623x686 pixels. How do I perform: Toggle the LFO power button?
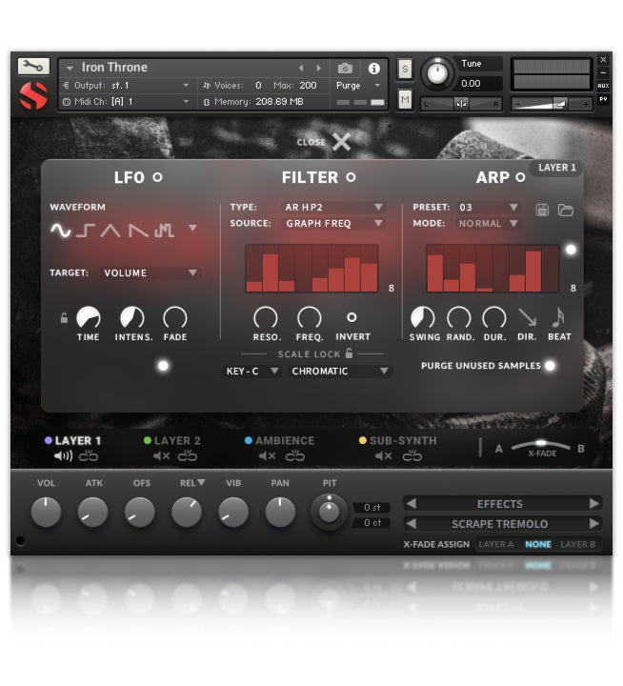click(157, 177)
